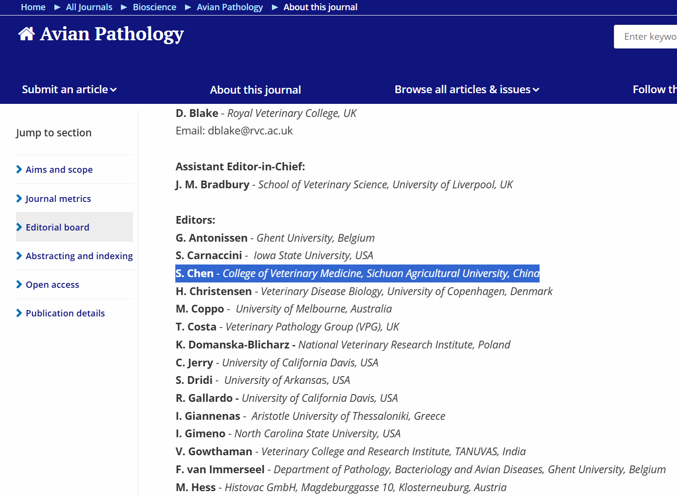Open Bioscience breadcrumb link
The image size is (677, 496).
pos(154,7)
